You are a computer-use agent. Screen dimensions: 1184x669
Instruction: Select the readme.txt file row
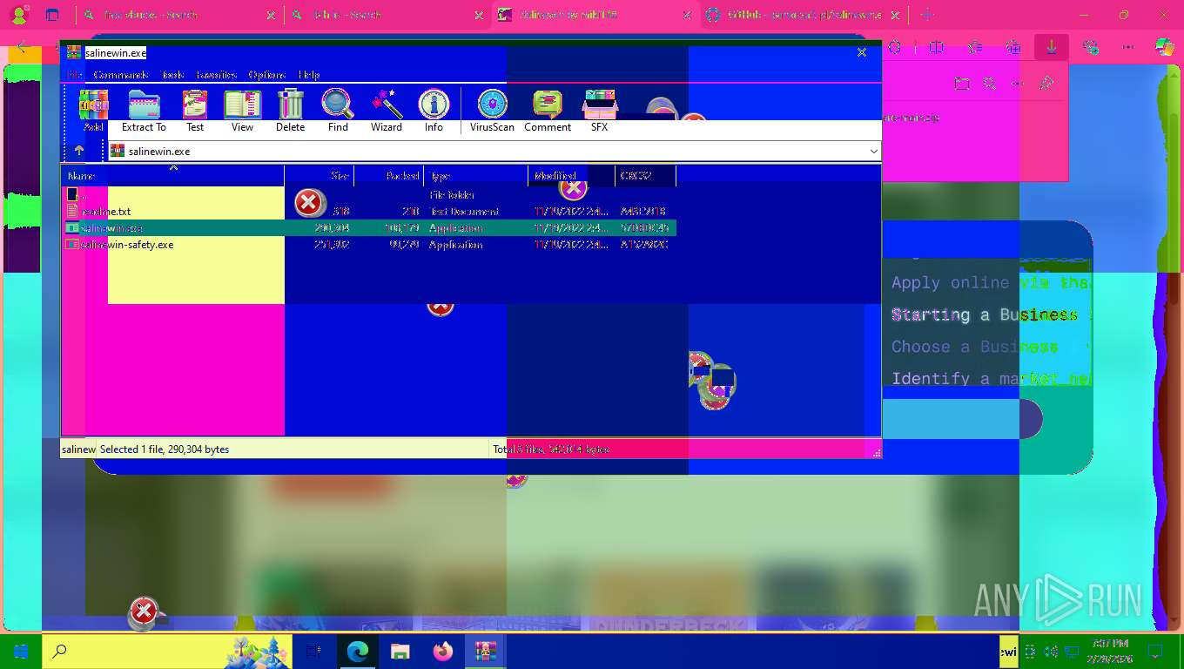point(369,212)
